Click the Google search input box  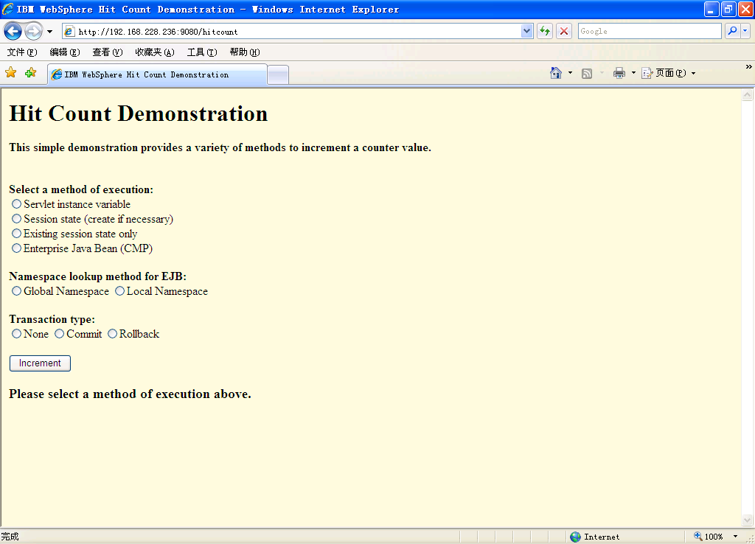649,31
